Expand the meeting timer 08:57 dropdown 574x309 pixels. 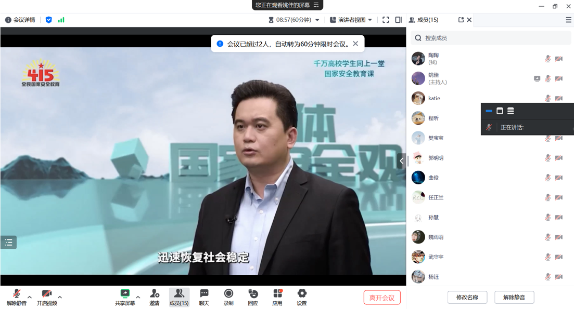pyautogui.click(x=317, y=20)
